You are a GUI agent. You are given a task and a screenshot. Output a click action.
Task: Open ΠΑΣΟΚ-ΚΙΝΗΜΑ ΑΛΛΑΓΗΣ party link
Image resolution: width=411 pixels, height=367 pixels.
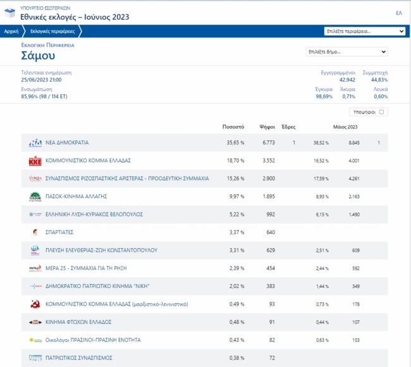(77, 197)
